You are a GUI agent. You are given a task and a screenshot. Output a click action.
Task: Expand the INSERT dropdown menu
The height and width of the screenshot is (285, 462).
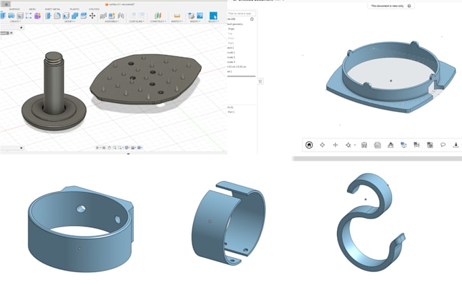point(195,22)
